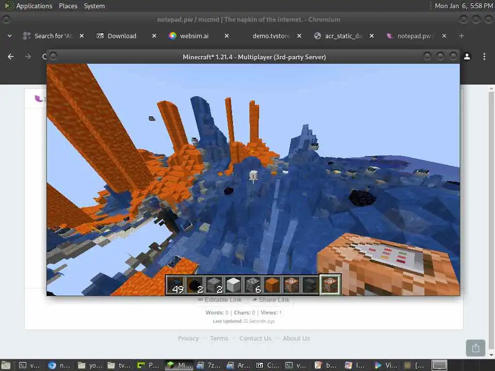Switch to the acr_static_da tab

(x=339, y=36)
